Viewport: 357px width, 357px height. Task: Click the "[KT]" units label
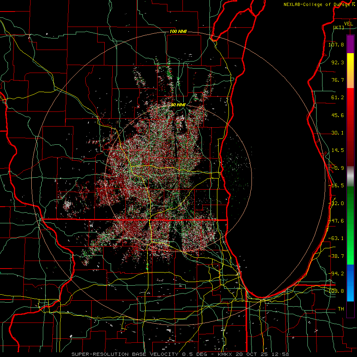pyautogui.click(x=339, y=28)
